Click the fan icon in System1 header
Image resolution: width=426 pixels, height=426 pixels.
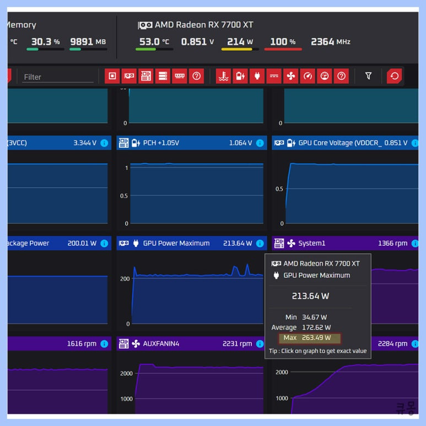tap(291, 243)
